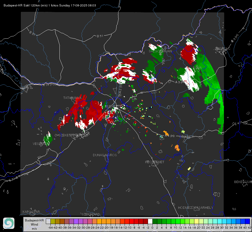Viewport: 252px width, 232px height.
Task: Select the dark blue last swatch in legend
Action: 248,221
